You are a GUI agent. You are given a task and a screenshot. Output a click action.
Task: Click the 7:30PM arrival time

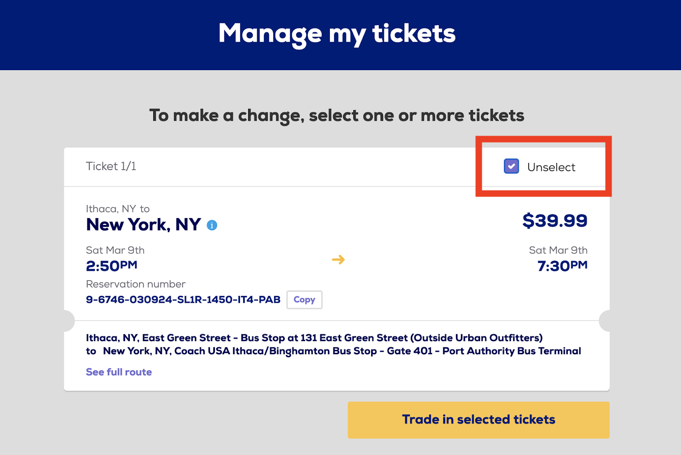pyautogui.click(x=562, y=266)
